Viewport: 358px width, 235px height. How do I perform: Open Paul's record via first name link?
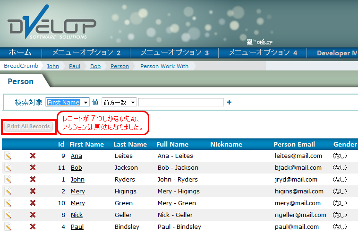pos(77,227)
